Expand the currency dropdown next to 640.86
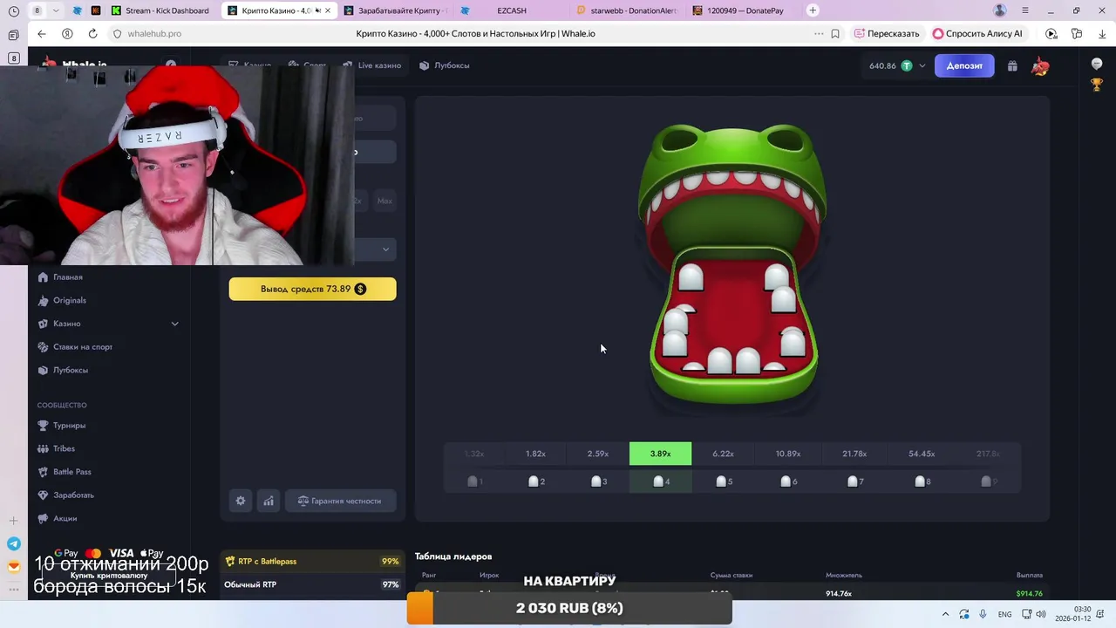 click(922, 65)
